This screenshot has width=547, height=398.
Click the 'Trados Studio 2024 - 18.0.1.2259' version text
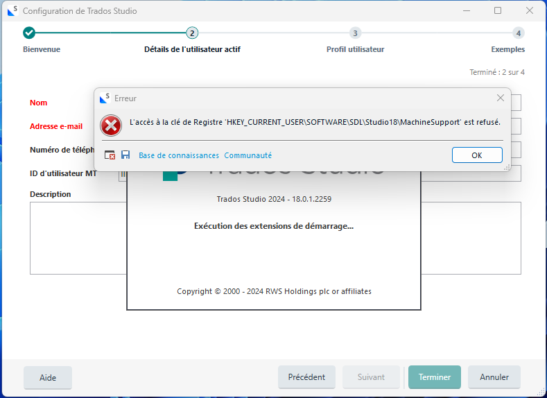tap(274, 199)
